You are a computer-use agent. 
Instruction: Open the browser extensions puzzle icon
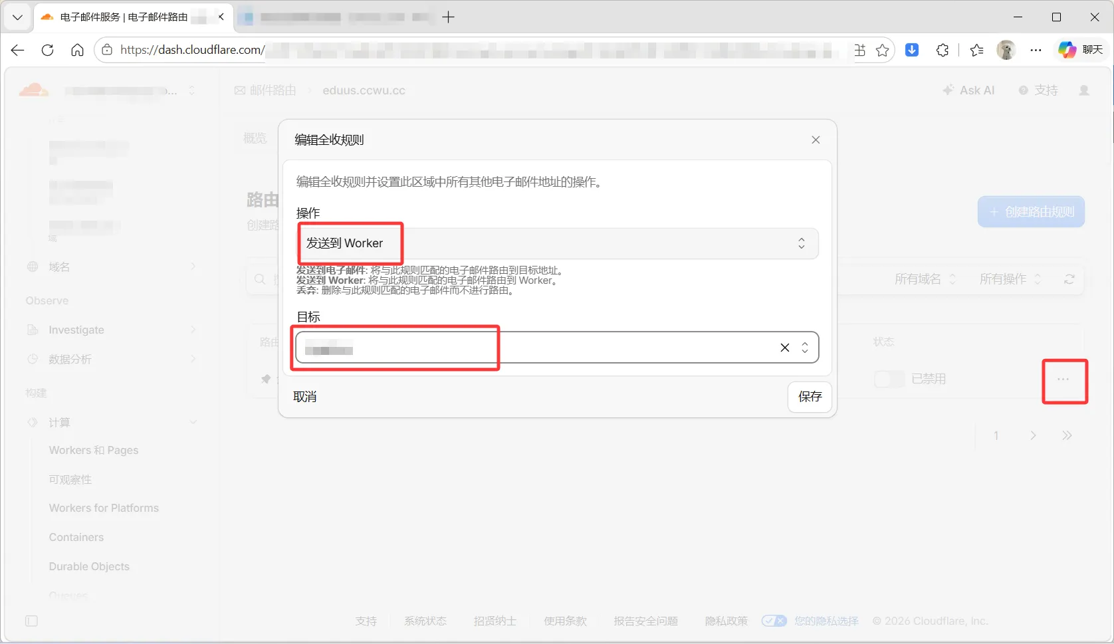click(943, 50)
